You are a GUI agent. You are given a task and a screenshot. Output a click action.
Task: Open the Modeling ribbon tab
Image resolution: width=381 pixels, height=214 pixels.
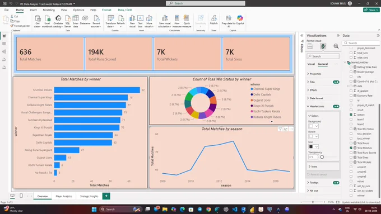(x=49, y=10)
